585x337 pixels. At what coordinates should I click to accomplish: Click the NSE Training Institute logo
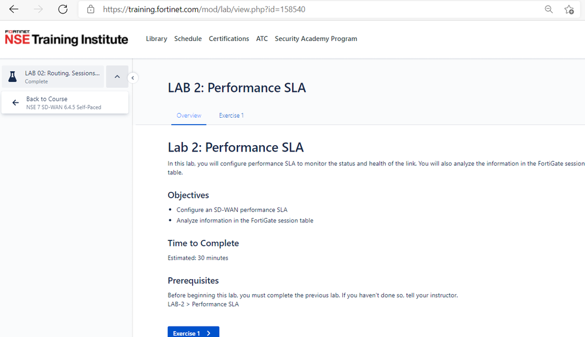coord(66,39)
